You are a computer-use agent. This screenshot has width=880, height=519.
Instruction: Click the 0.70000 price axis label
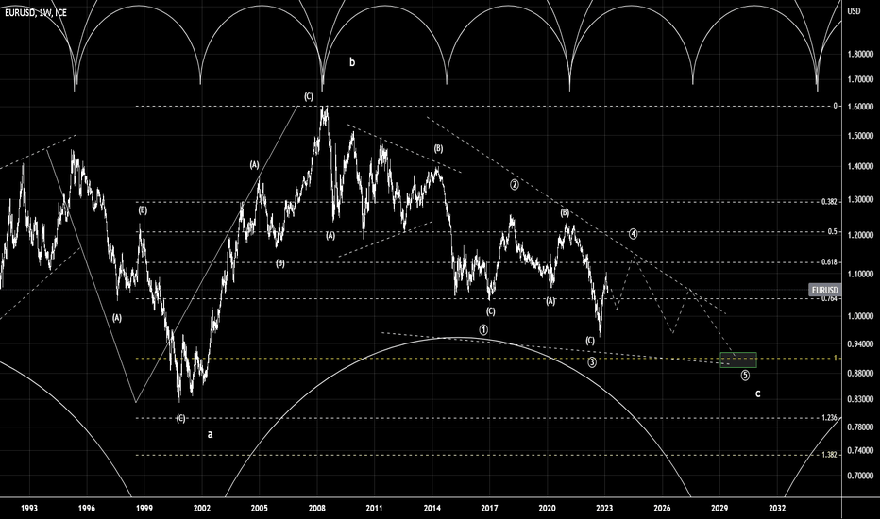coord(860,476)
